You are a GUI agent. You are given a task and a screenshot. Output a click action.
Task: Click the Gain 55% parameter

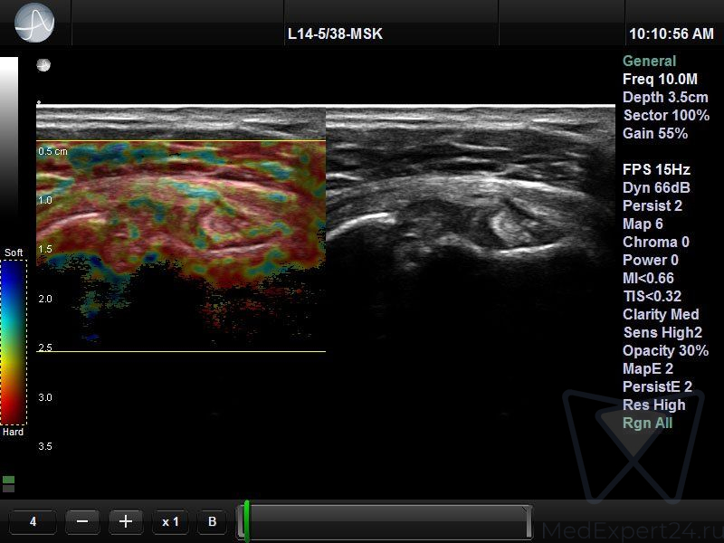coord(655,134)
